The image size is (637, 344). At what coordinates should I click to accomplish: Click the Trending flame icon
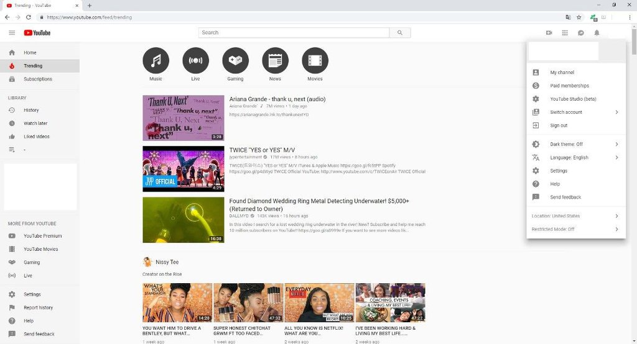(12, 66)
